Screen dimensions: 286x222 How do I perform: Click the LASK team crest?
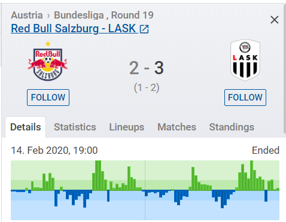pos(245,60)
